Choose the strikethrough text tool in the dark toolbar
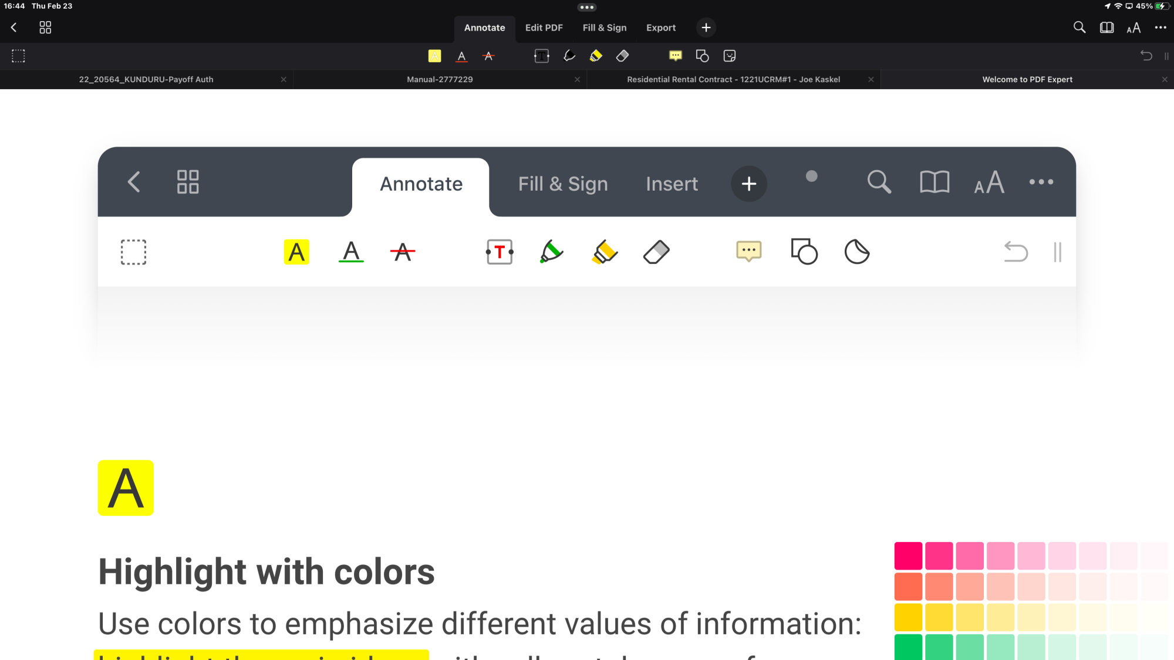 (488, 56)
